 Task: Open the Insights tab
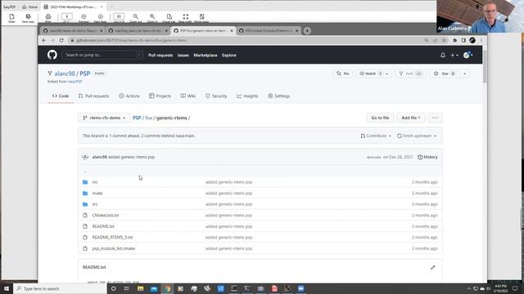point(247,96)
